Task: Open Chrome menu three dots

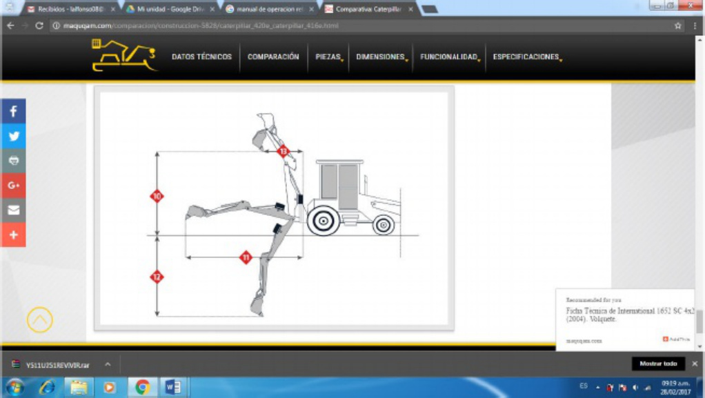Action: (x=695, y=26)
